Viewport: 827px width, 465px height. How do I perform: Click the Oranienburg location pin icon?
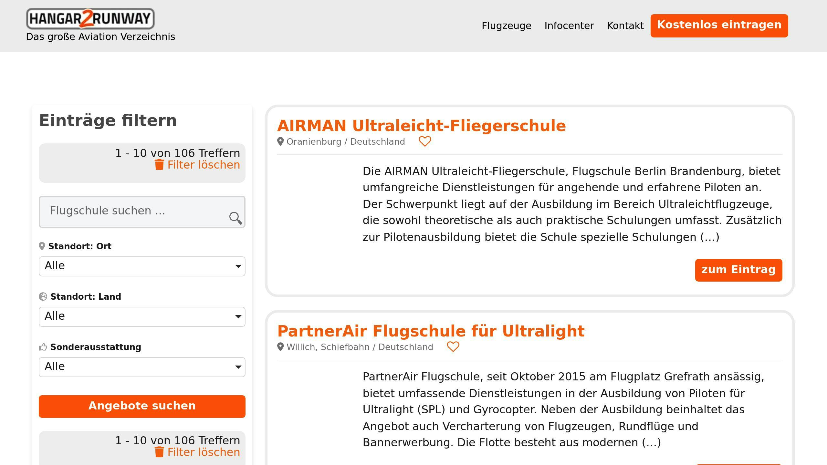click(280, 141)
